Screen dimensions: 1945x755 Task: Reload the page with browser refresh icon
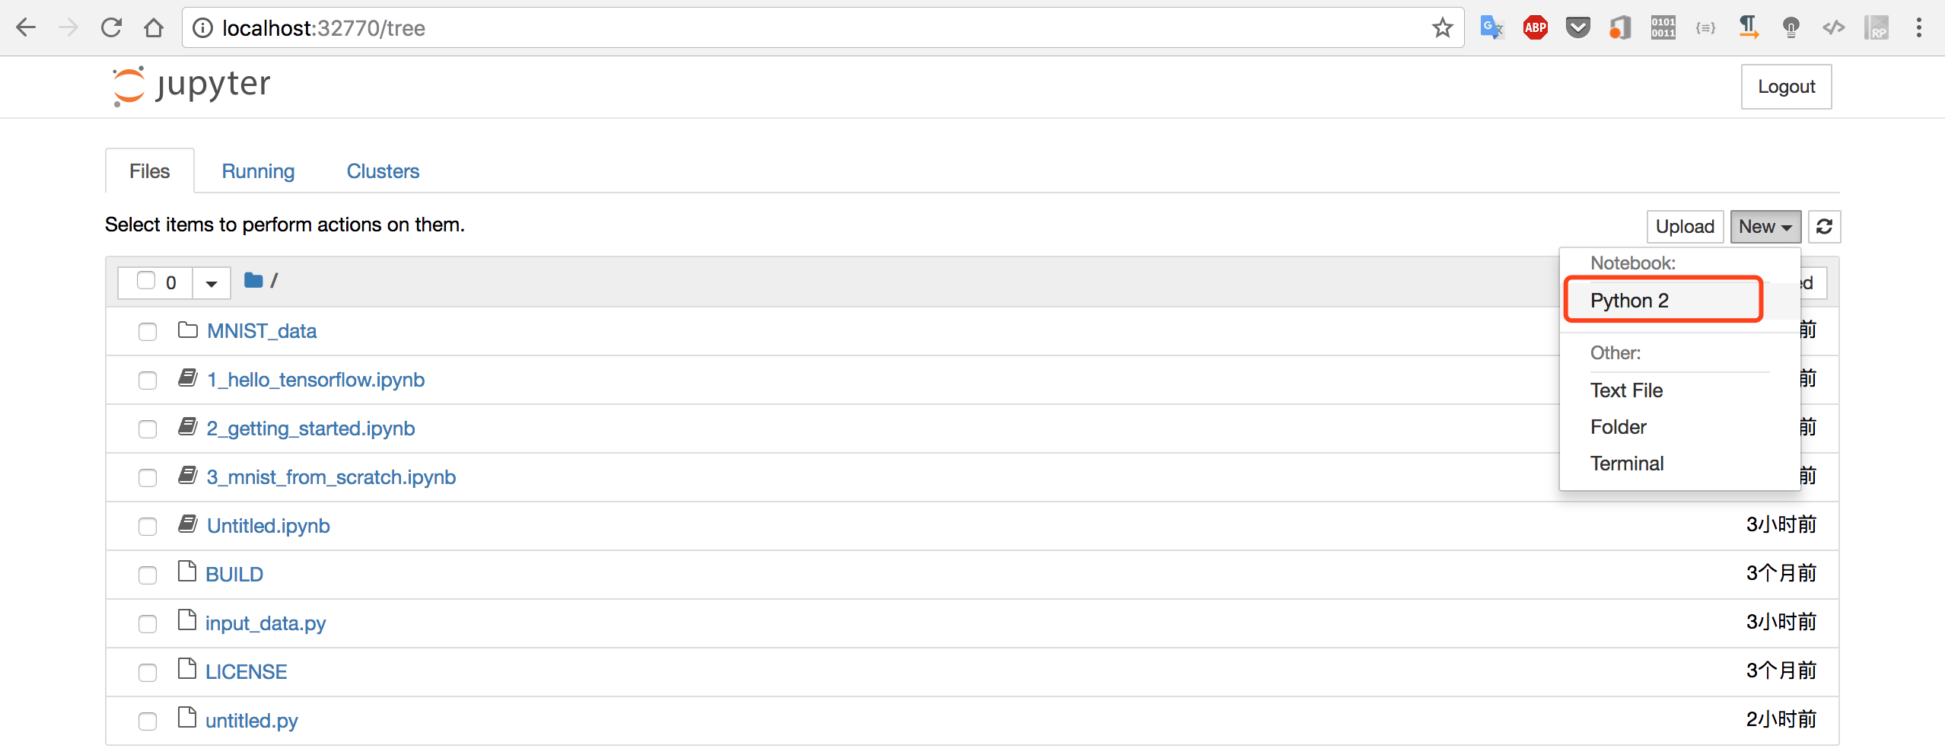tap(111, 28)
